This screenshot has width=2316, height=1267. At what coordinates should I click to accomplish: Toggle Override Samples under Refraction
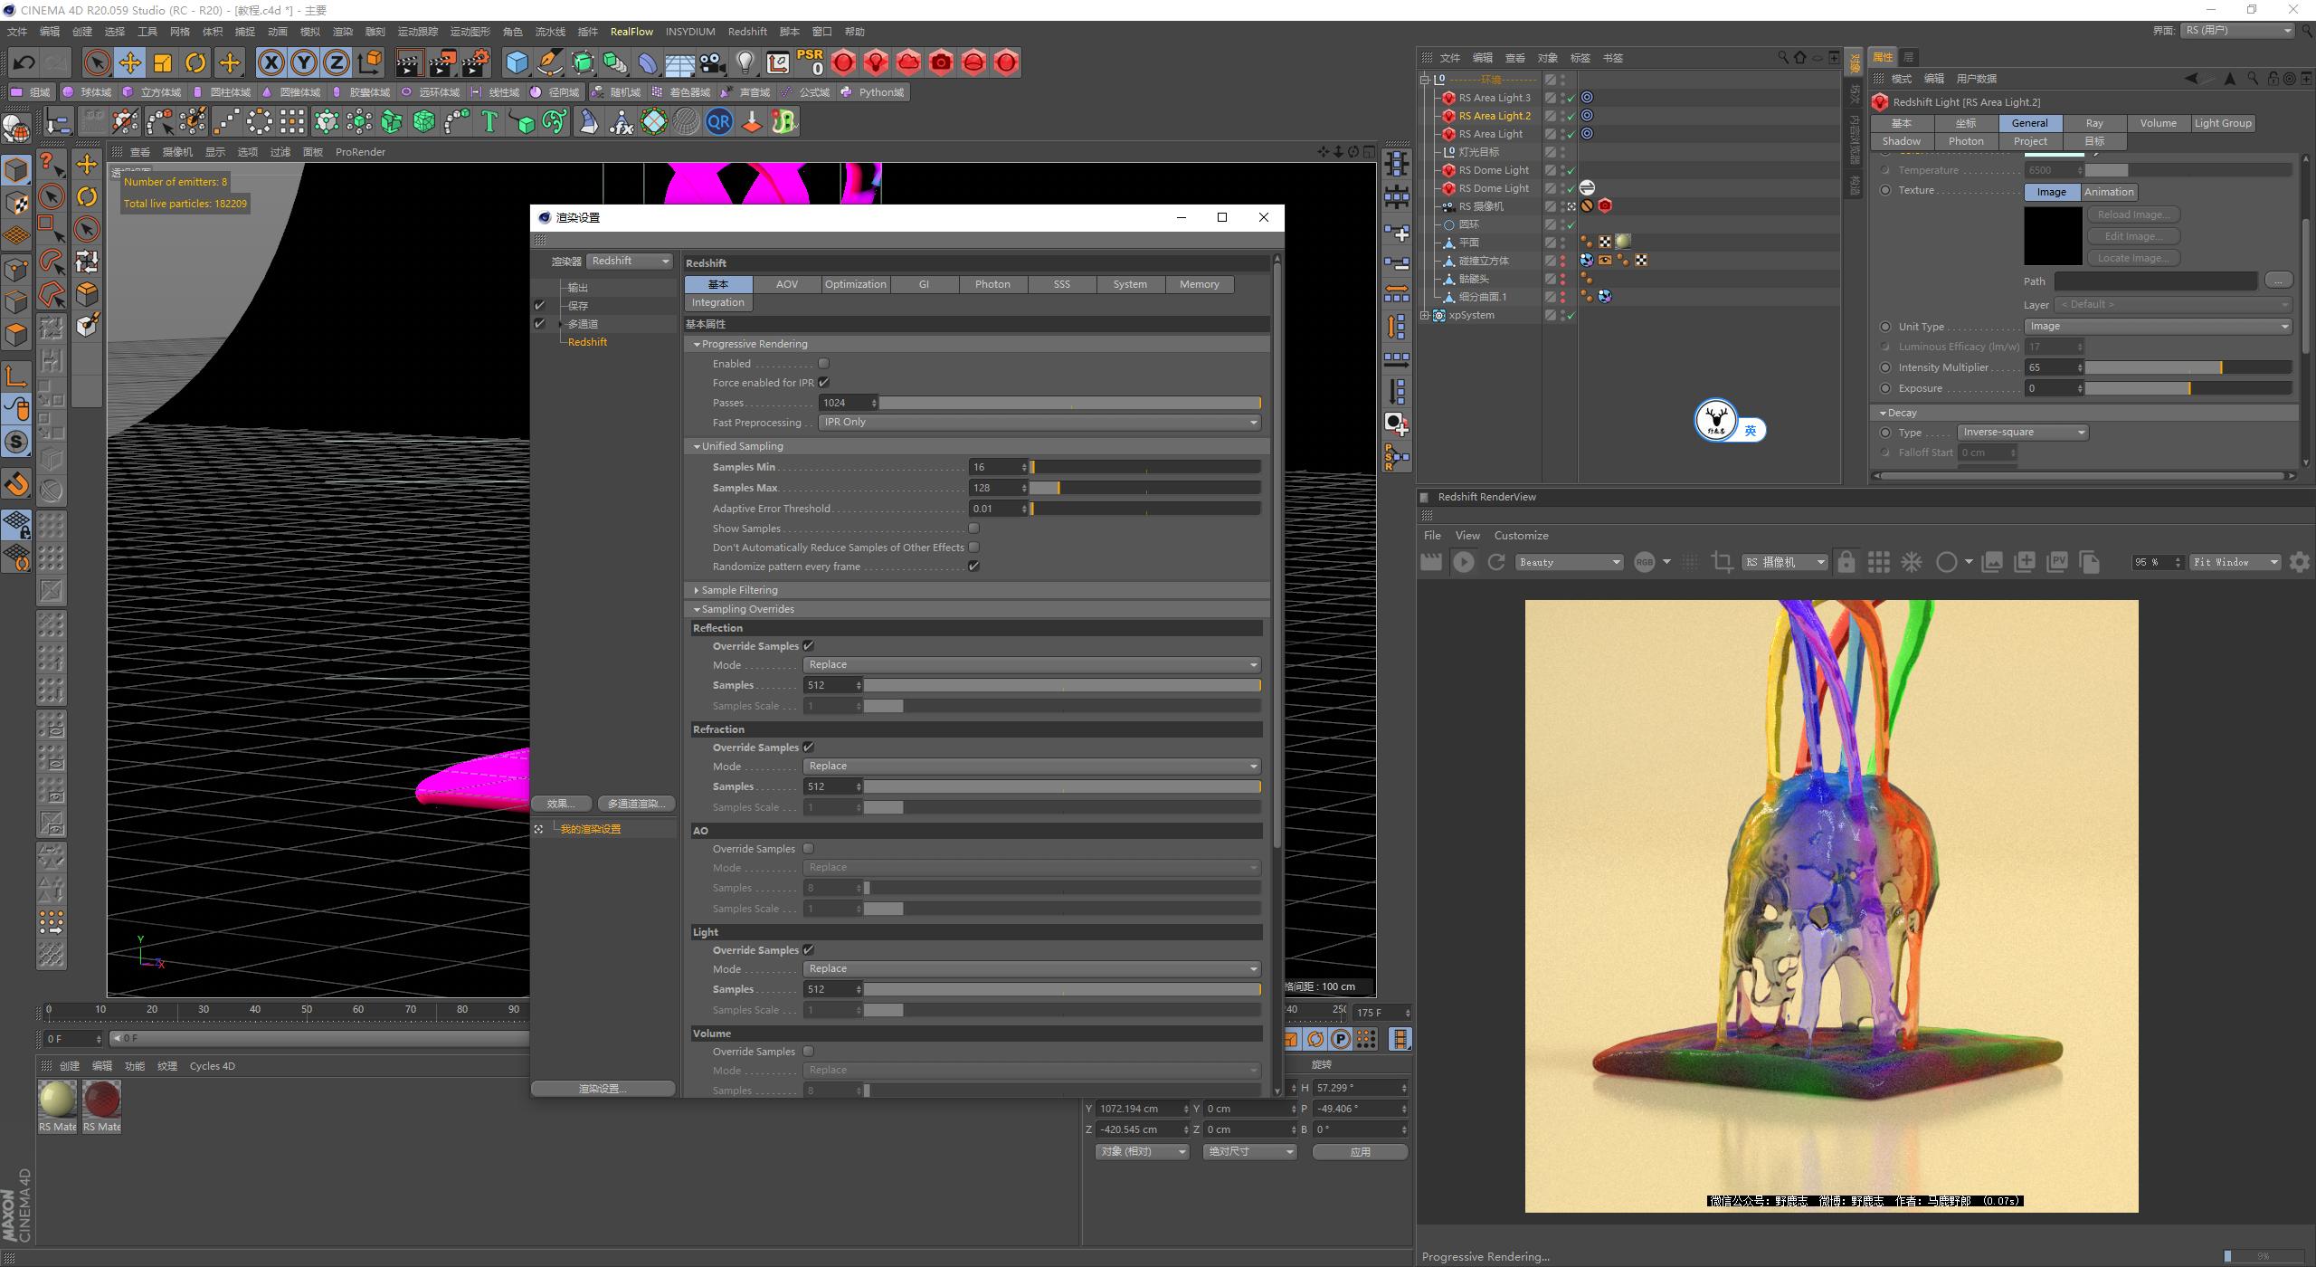[808, 747]
